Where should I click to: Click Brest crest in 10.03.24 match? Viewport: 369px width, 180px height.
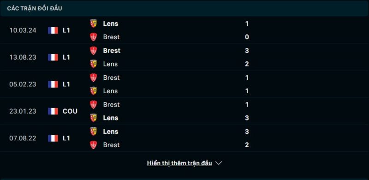pos(94,37)
